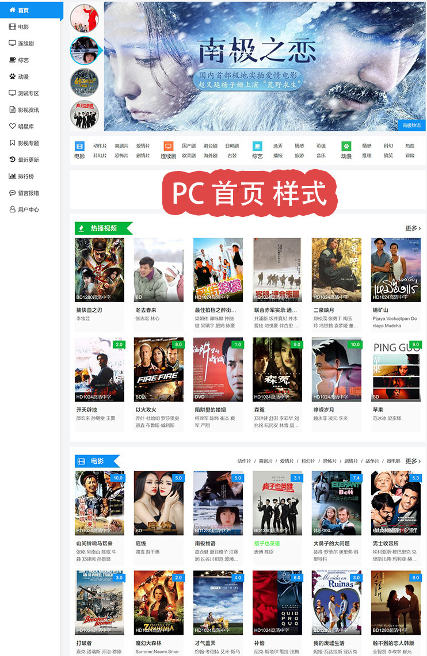Open the 森冤 poster
The width and height of the screenshot is (427, 656).
[277, 369]
